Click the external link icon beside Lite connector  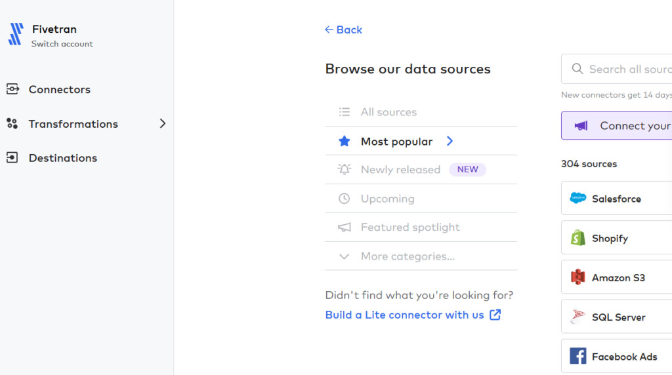495,315
